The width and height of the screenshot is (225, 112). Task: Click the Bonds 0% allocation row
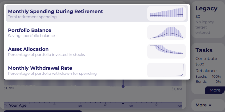point(208,81)
